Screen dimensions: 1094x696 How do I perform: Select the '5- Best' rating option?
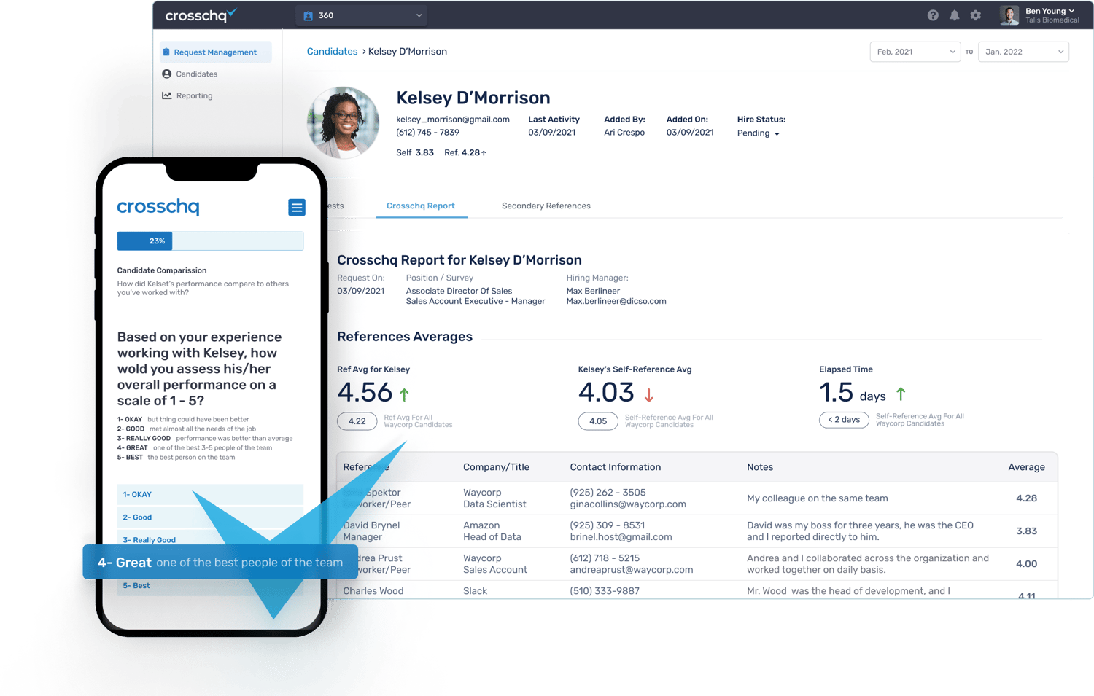tap(210, 585)
